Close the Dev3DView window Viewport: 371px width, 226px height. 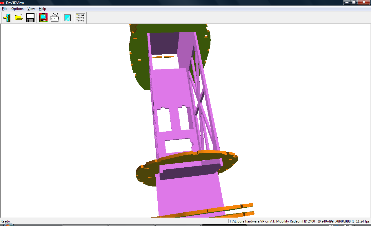(x=363, y=2)
